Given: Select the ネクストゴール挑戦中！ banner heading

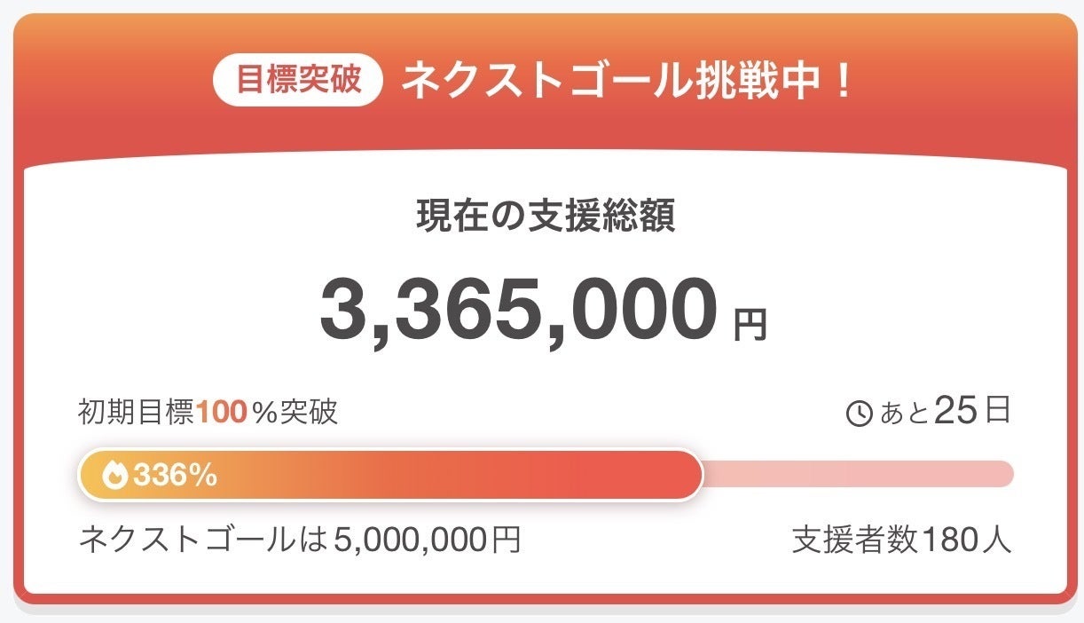Looking at the screenshot, I should point(627,82).
